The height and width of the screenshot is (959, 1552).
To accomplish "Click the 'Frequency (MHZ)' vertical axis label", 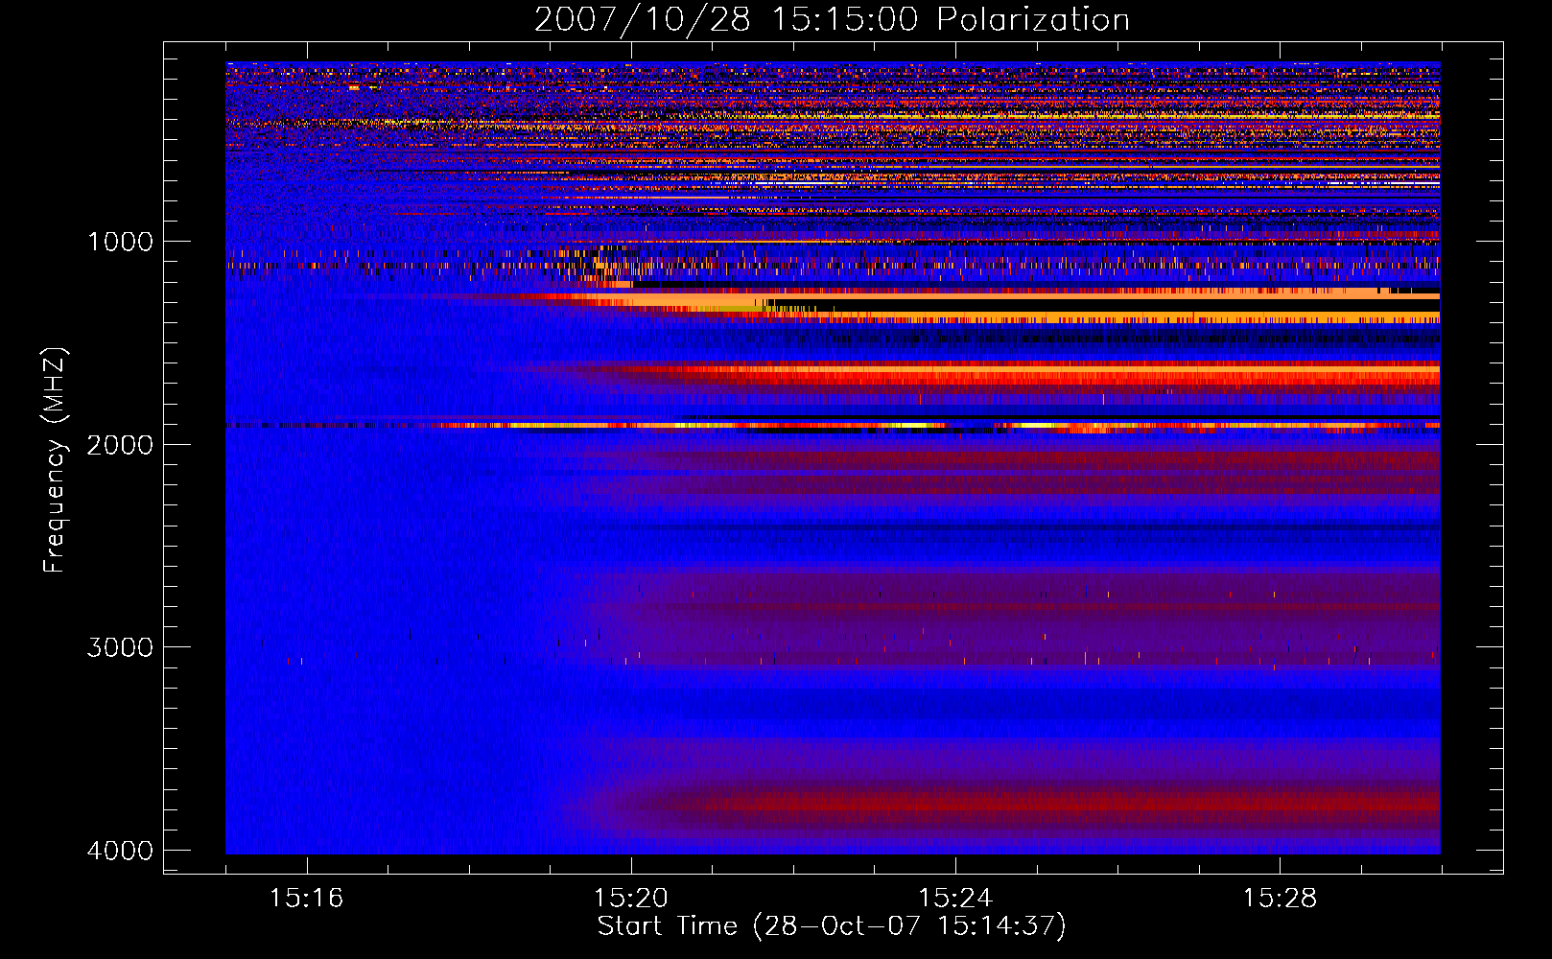I will click(54, 461).
